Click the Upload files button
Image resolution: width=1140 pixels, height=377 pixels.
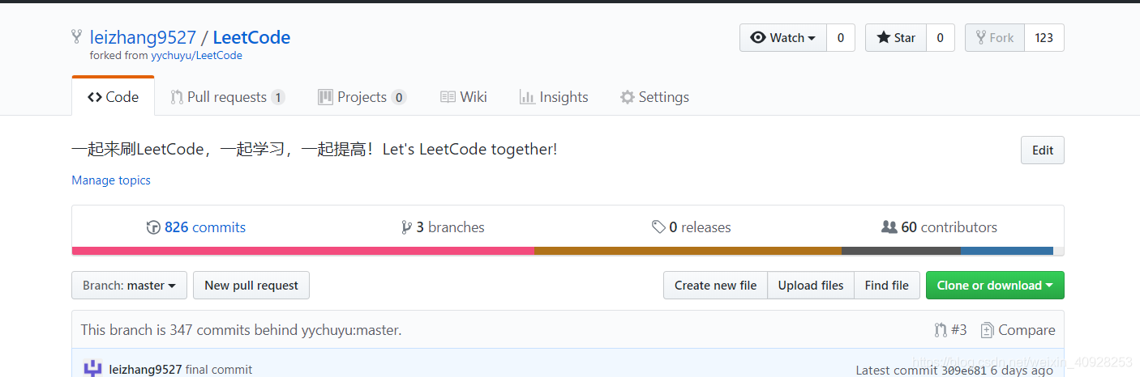tap(811, 286)
